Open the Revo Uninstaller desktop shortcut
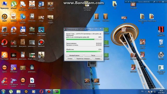Viewport: 167px width, 94px height. click(x=23, y=19)
